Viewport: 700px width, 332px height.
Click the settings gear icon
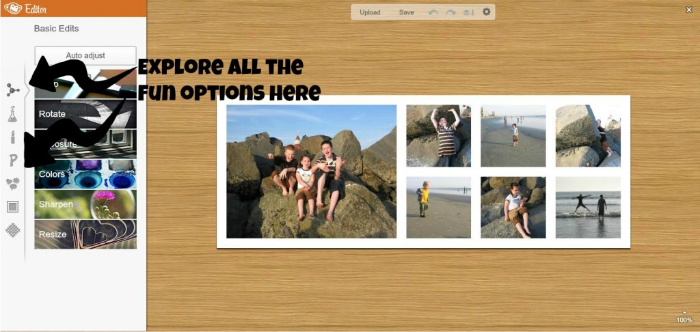point(486,12)
